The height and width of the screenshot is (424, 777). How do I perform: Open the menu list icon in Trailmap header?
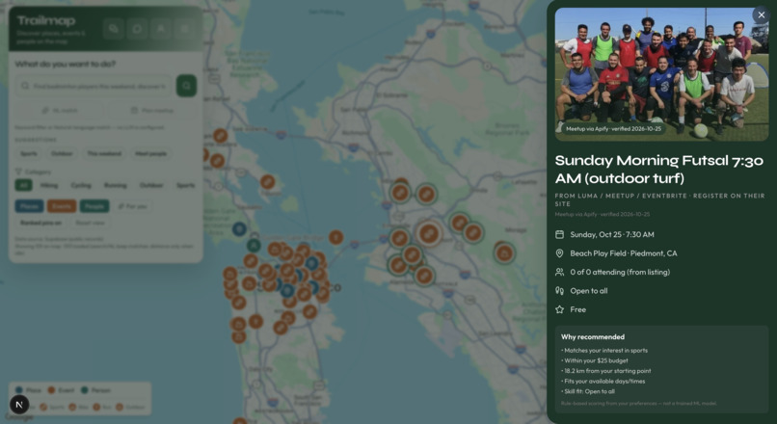pos(185,29)
